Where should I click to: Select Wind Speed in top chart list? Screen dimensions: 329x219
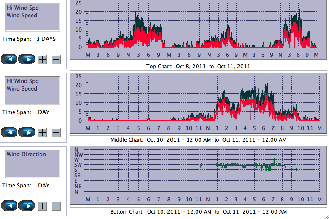(22, 15)
